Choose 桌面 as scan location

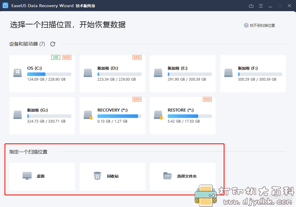pos(42,177)
